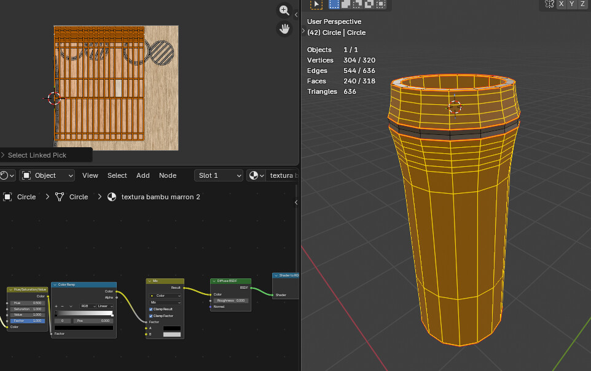
Task: Click the material sphere icon in breadcrumb
Action: pos(112,197)
